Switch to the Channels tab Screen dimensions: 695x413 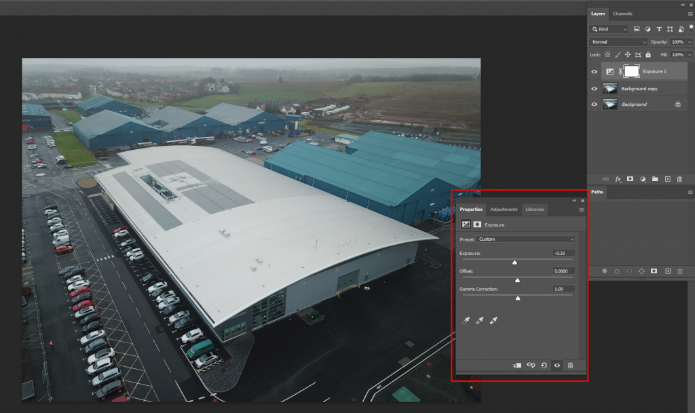(622, 14)
